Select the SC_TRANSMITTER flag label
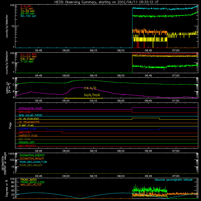The image size is (201, 201). 29,122
